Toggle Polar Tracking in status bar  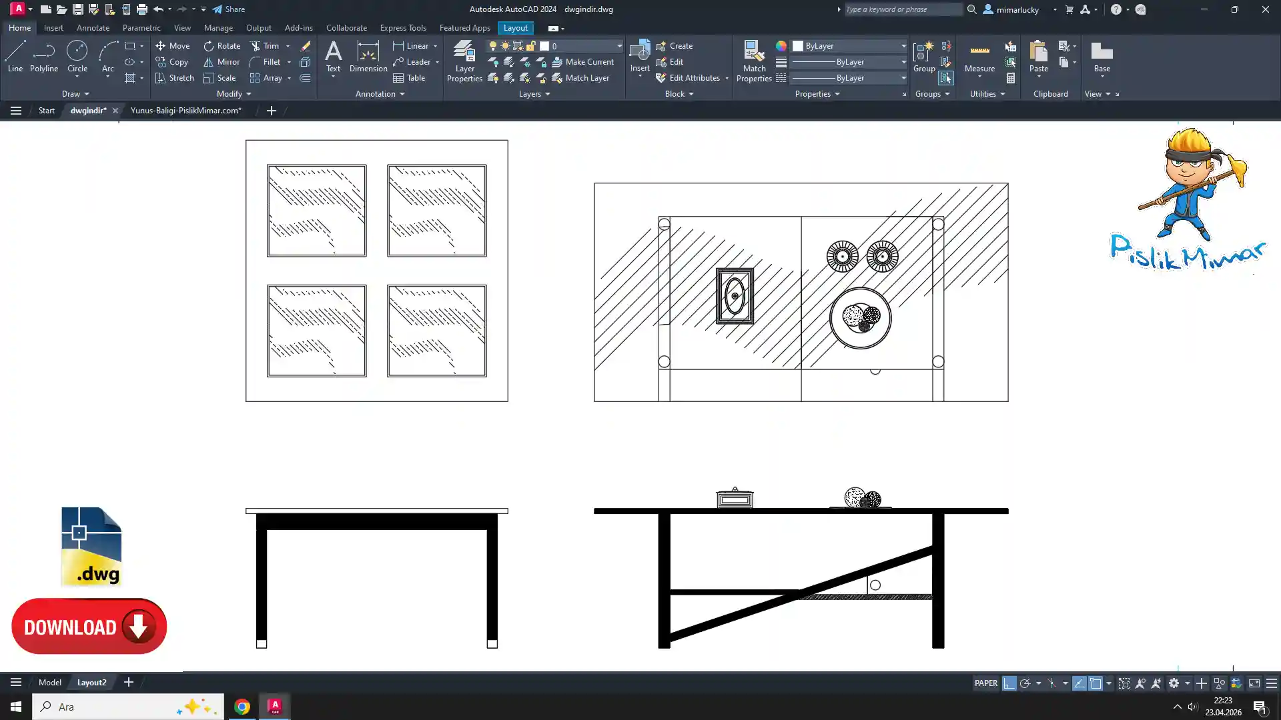click(1025, 683)
